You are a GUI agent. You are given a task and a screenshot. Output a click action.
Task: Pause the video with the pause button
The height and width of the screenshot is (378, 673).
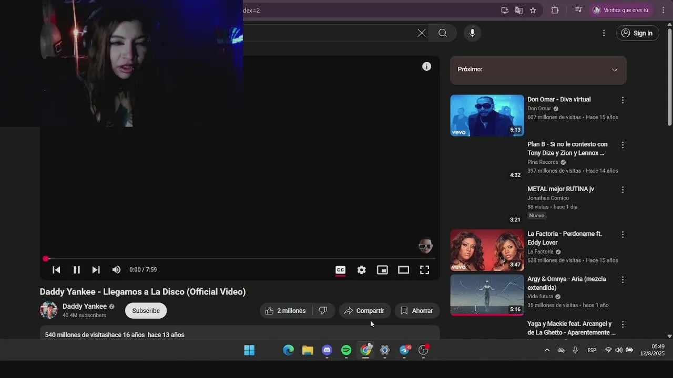[76, 270]
